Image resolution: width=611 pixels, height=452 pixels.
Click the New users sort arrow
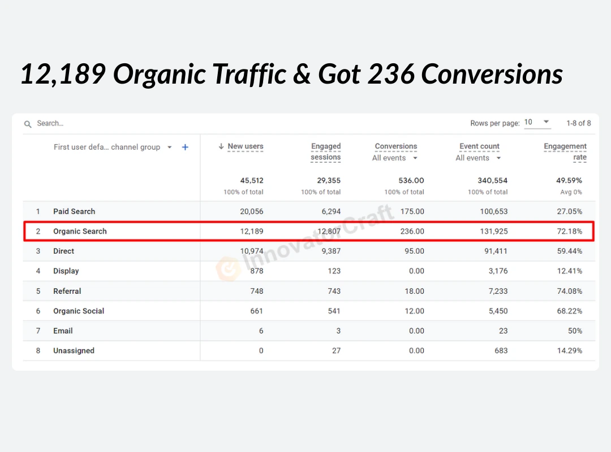[x=221, y=146]
